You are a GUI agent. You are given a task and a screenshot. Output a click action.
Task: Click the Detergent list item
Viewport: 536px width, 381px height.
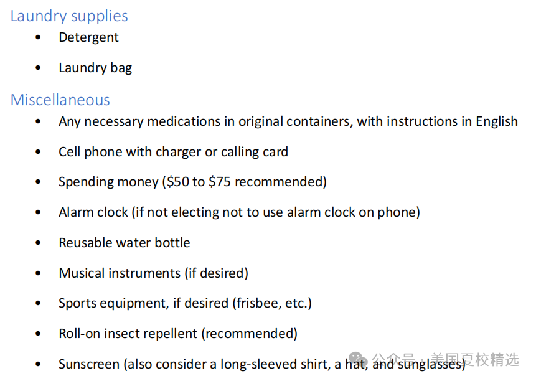88,37
